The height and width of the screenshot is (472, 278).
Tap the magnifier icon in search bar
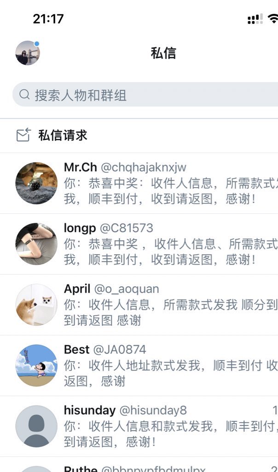click(24, 94)
